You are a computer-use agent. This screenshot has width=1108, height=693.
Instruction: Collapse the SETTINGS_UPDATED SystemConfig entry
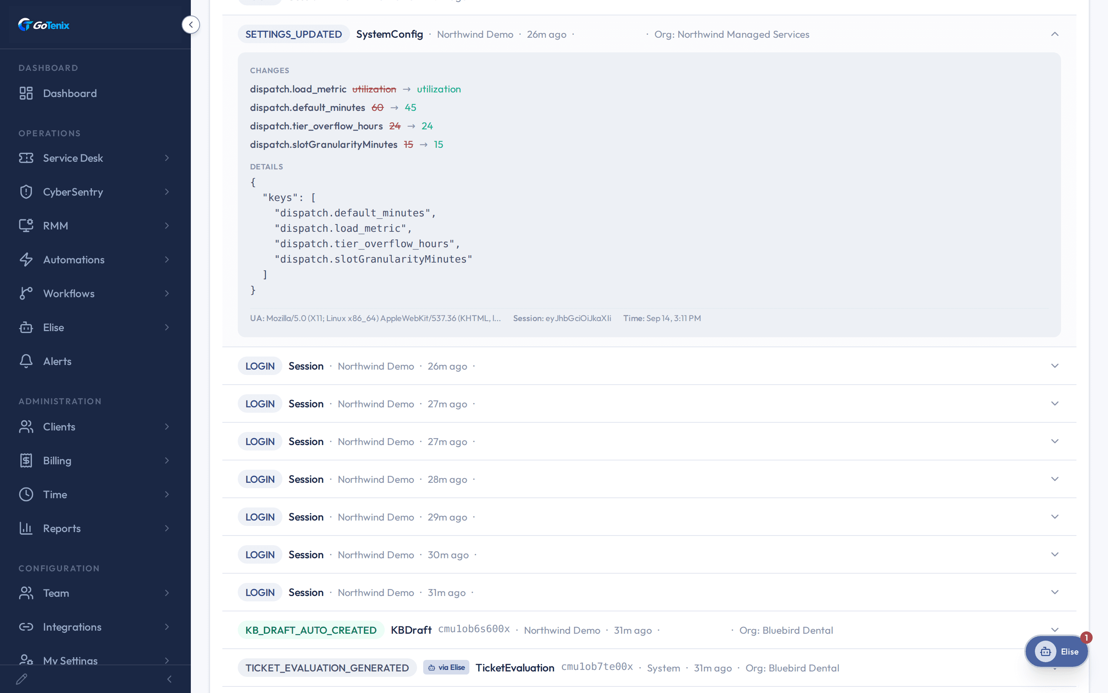point(1055,34)
